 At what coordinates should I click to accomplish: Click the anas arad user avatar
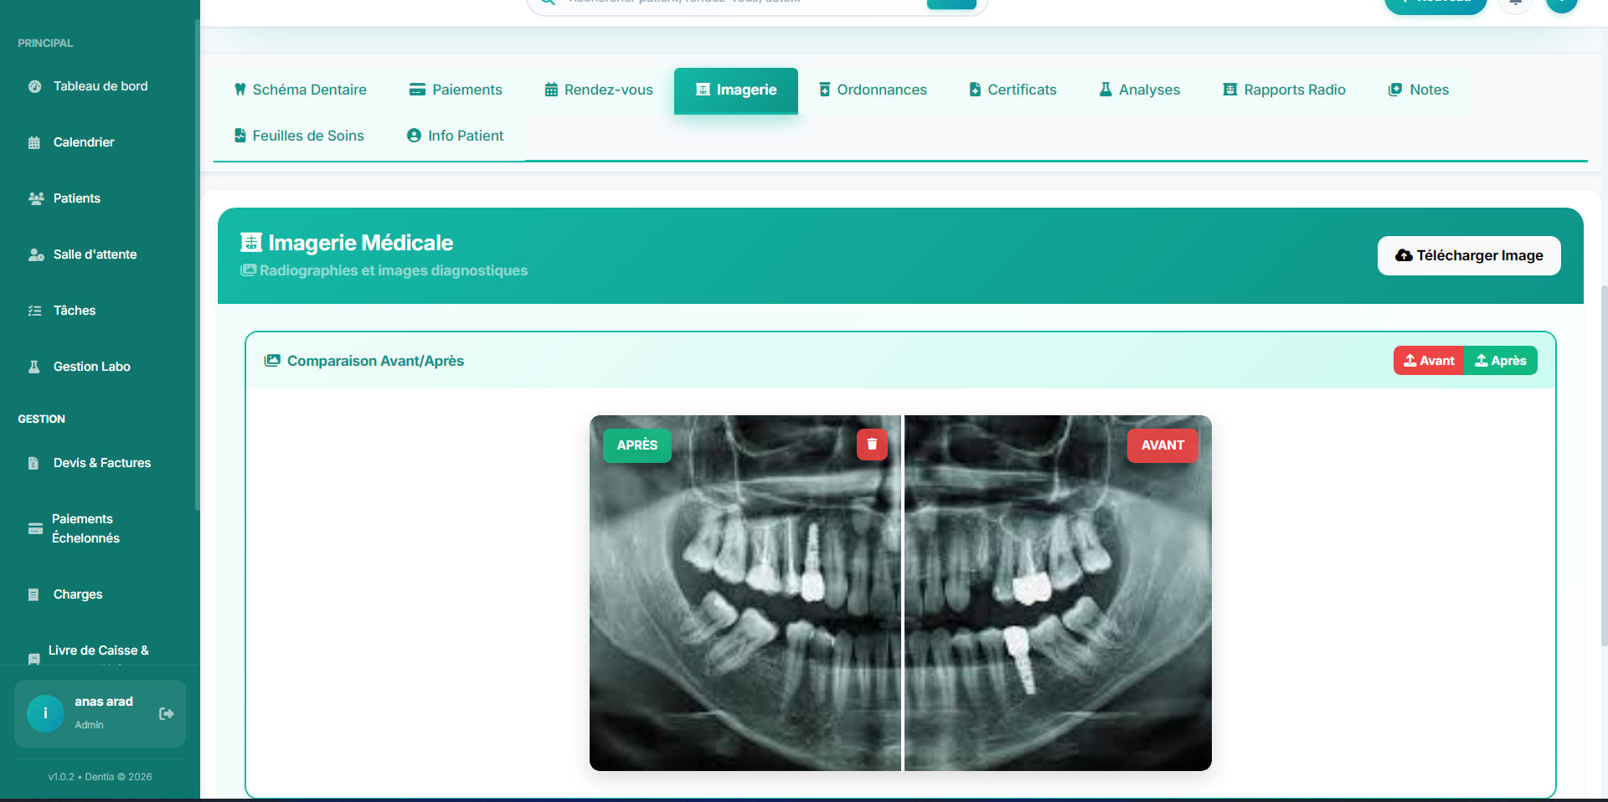click(x=45, y=713)
